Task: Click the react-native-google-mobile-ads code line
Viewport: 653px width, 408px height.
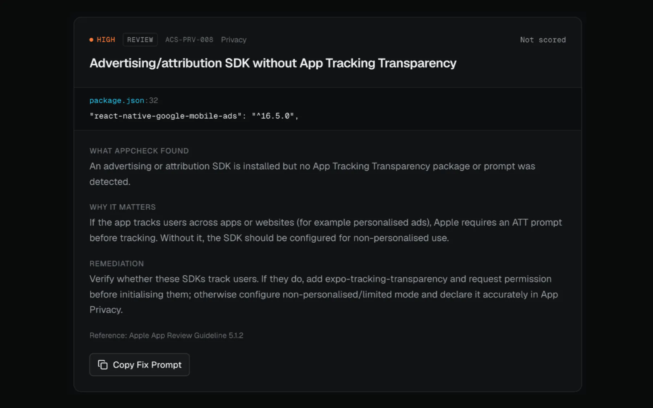Action: [194, 116]
